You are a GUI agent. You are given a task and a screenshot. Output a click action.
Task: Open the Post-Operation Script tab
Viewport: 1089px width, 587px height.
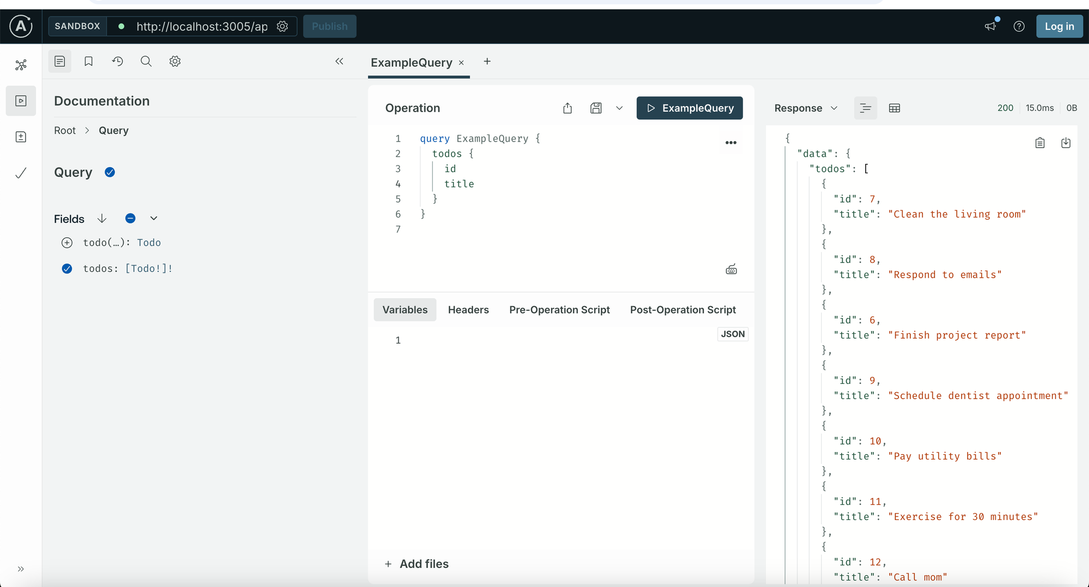(682, 309)
